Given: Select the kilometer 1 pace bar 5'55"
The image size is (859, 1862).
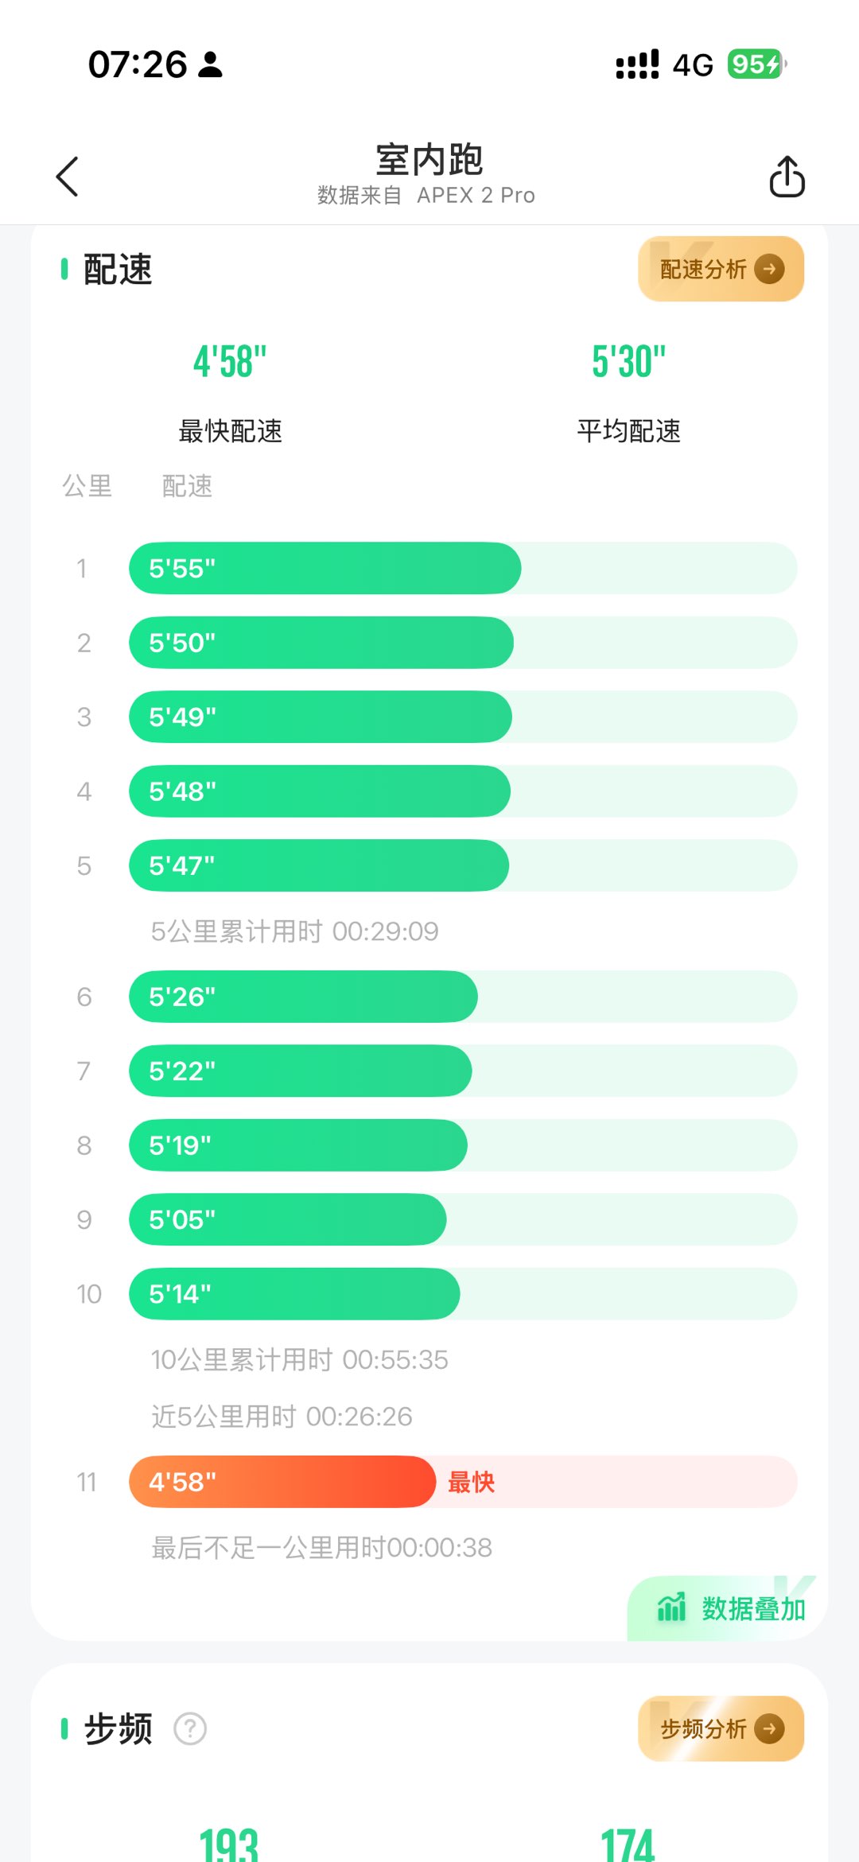Looking at the screenshot, I should 325,568.
